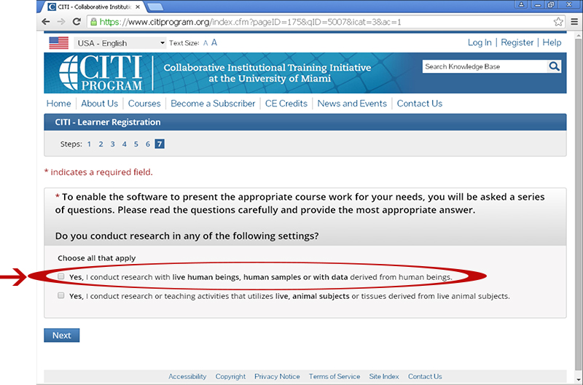Image resolution: width=583 pixels, height=385 pixels.
Task: Go to registration step 3
Action: [113, 144]
